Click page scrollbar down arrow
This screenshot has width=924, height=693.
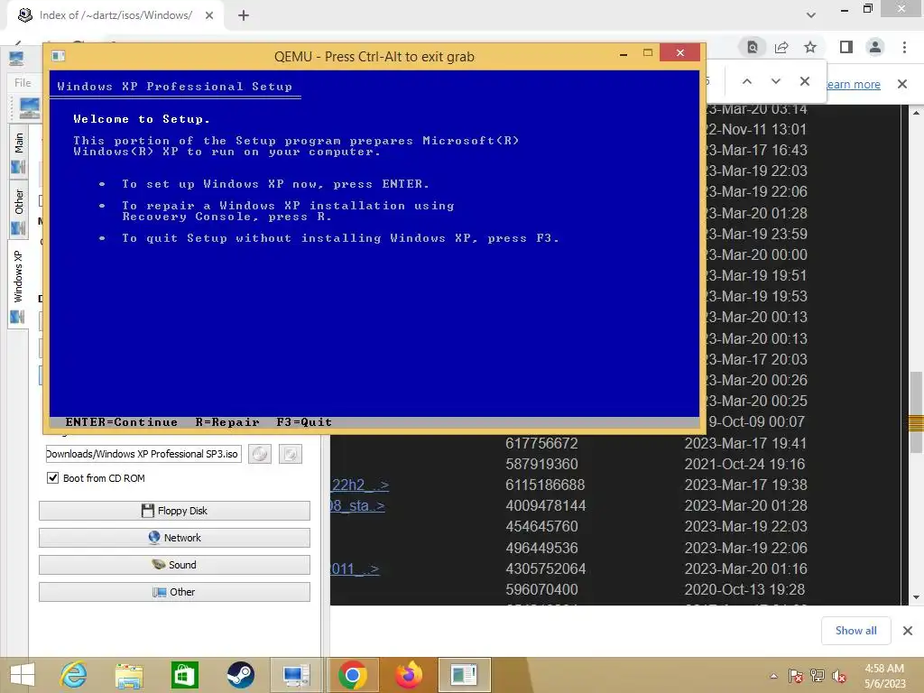[x=916, y=597]
